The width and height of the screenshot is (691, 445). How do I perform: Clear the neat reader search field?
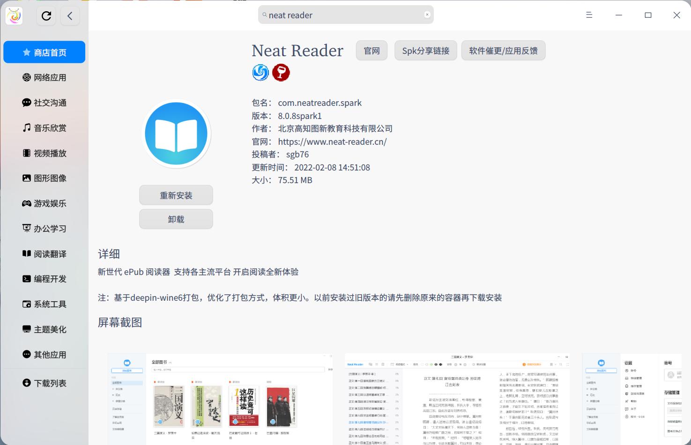pyautogui.click(x=427, y=15)
